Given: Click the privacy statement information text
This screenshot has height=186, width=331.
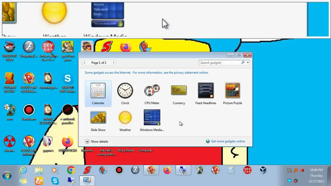Looking at the screenshot, I should pos(147,73).
